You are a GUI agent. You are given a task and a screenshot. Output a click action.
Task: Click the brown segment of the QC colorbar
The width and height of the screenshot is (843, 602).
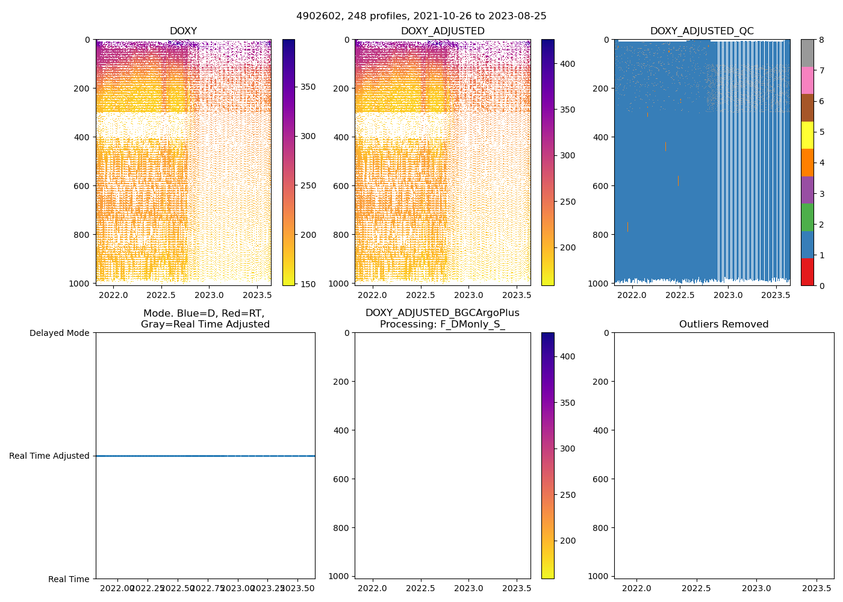coord(807,108)
